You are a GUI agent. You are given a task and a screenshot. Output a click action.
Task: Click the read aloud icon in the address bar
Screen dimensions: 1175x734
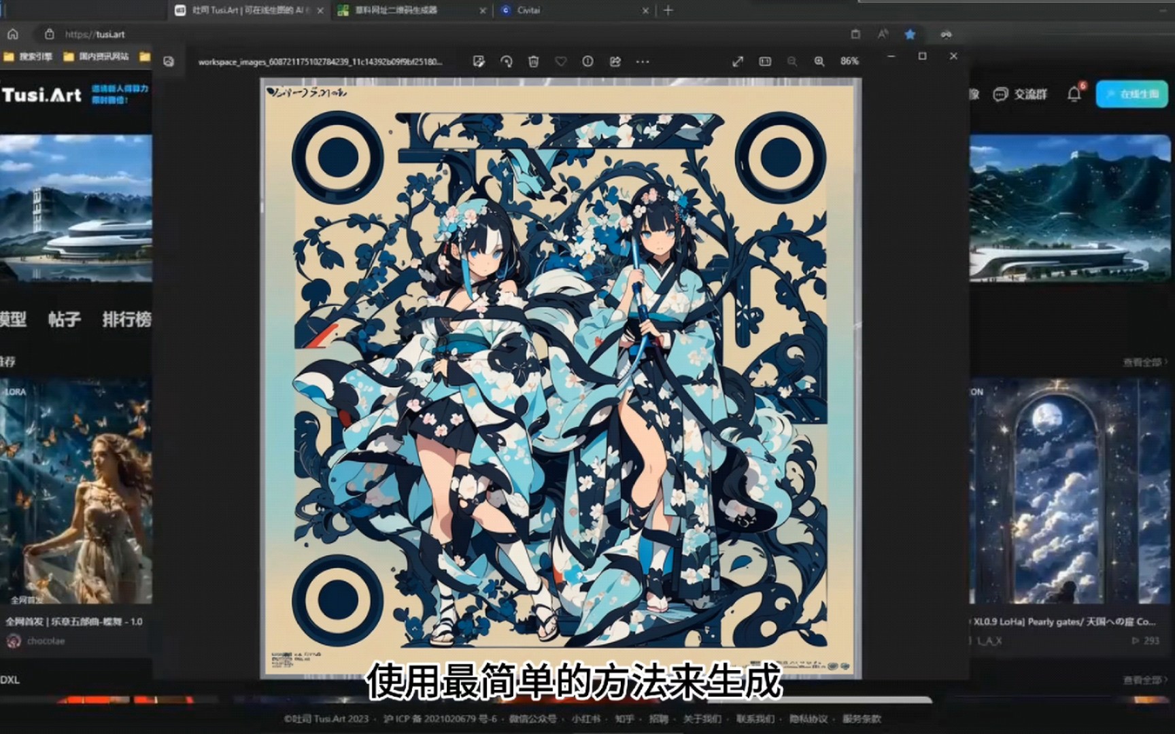point(883,34)
